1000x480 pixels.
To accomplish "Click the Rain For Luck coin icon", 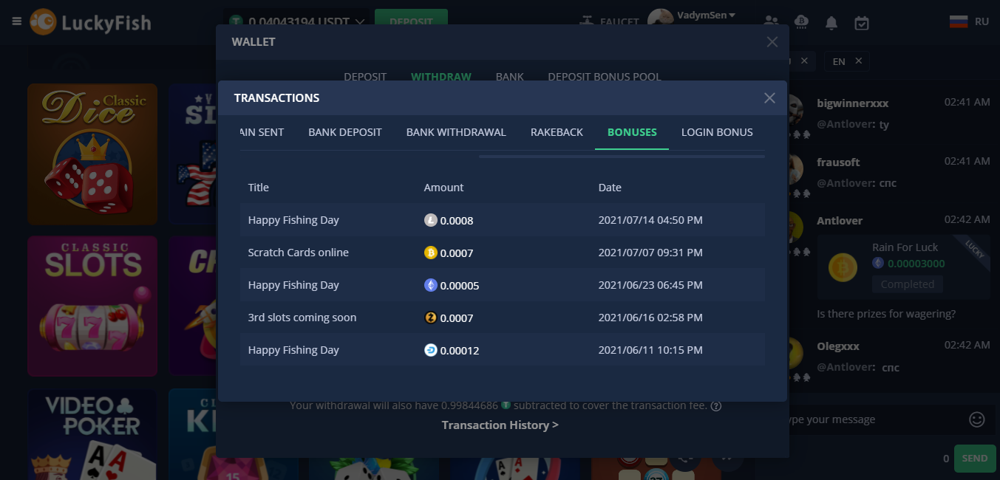I will (843, 267).
